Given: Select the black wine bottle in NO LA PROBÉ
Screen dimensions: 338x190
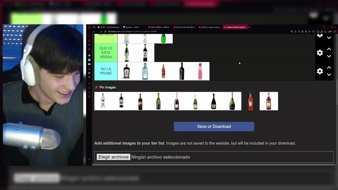Looking at the screenshot, I should (182, 71).
